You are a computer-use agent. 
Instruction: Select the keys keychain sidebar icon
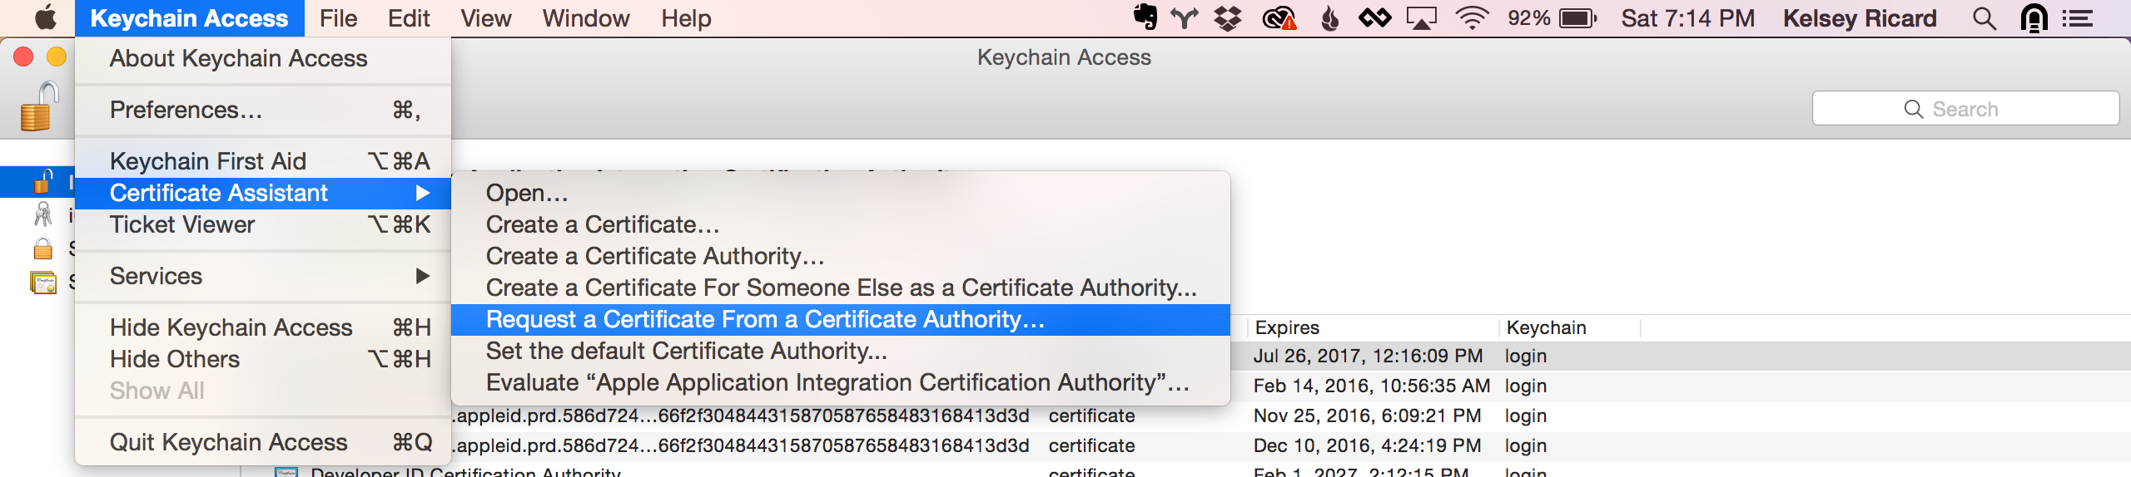pos(42,214)
